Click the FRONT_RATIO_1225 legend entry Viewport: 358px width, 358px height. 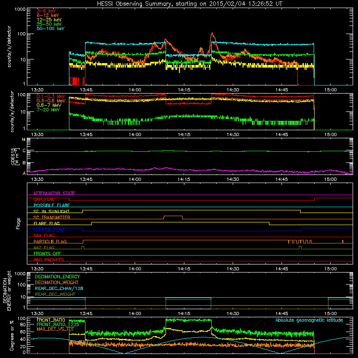[58, 324]
